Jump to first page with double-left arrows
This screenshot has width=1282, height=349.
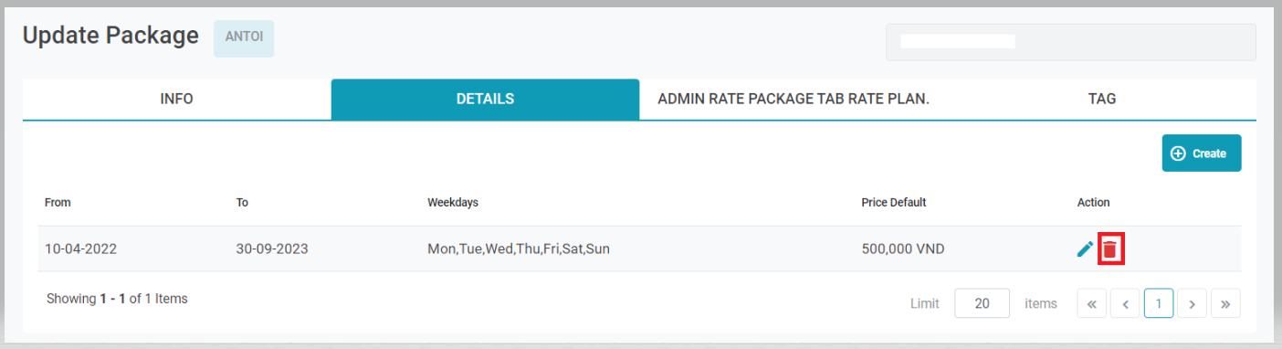[1092, 303]
